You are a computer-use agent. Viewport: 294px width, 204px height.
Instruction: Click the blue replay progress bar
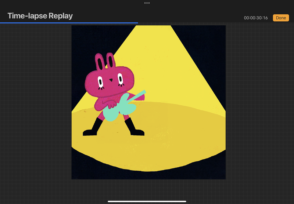[x=69, y=23]
